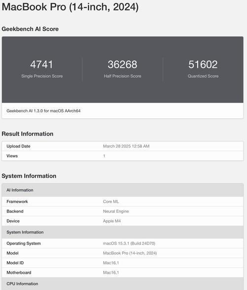Select the macOS 15.3.1 operating system value
The height and width of the screenshot is (290, 247).
click(129, 243)
